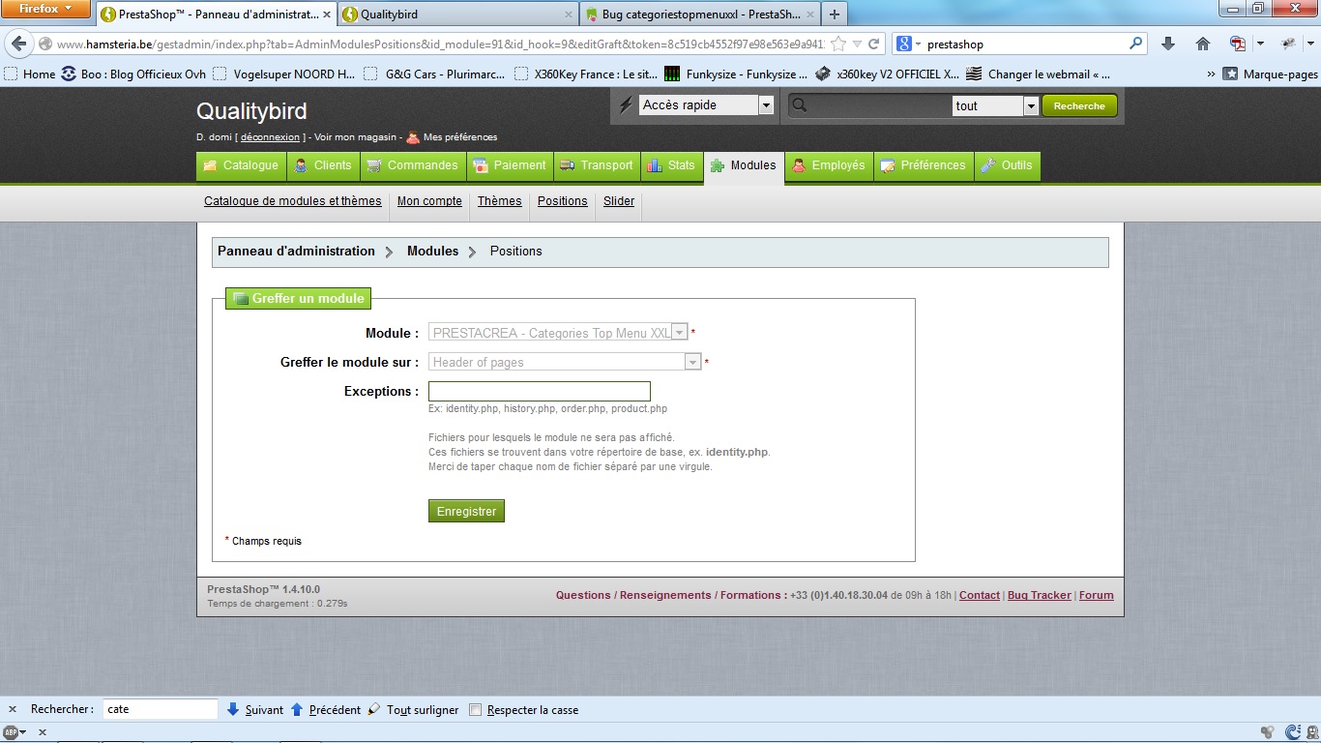Click the browser search box with prestashop
1321x743 pixels.
click(x=1025, y=44)
